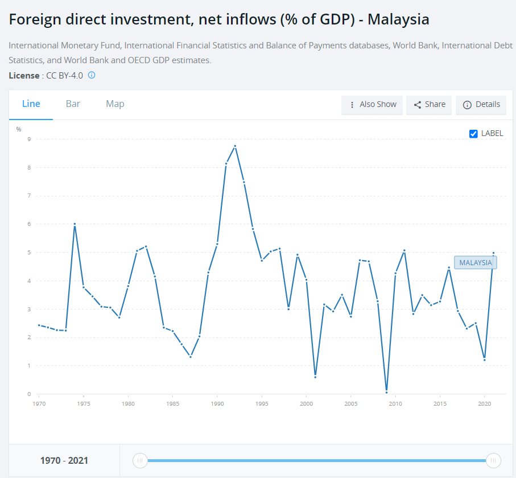
Task: Click the left handle of year slider
Action: 140,460
